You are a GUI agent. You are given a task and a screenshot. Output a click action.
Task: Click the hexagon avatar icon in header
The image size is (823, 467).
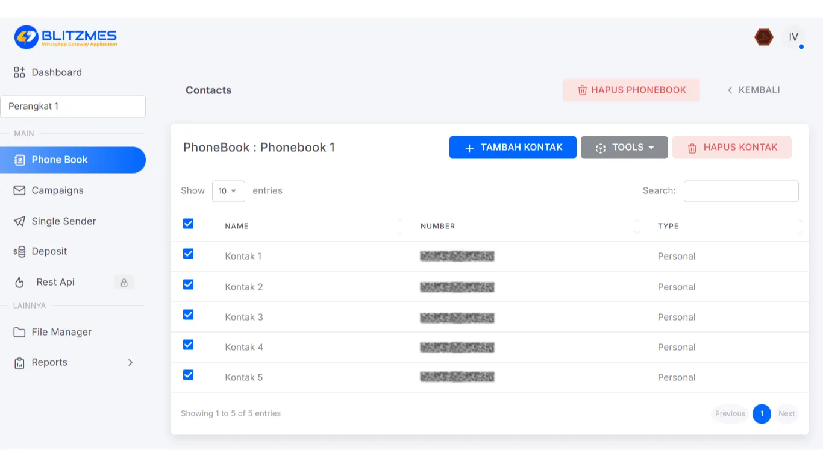764,37
